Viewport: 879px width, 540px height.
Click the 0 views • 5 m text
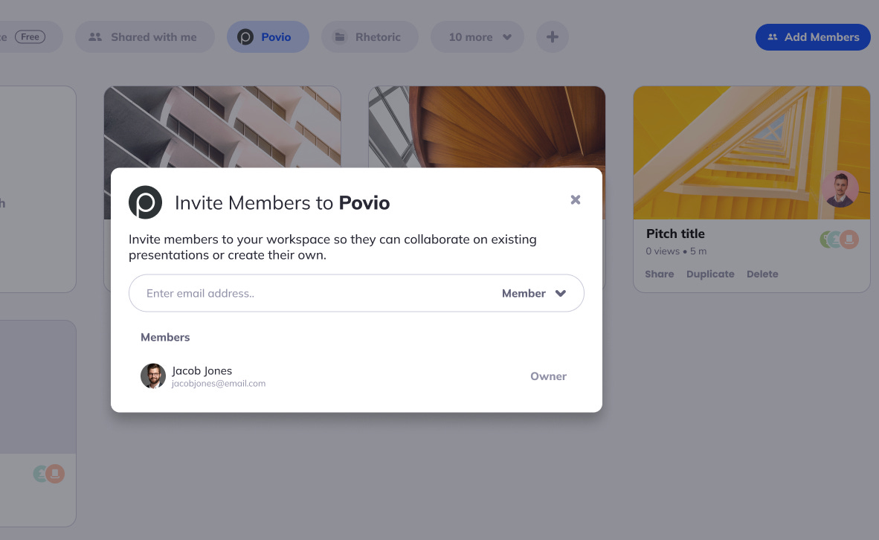pyautogui.click(x=676, y=251)
